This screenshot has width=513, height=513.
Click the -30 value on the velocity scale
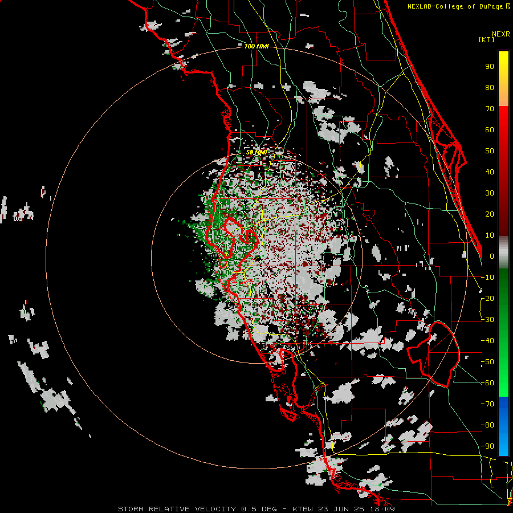tap(487, 320)
